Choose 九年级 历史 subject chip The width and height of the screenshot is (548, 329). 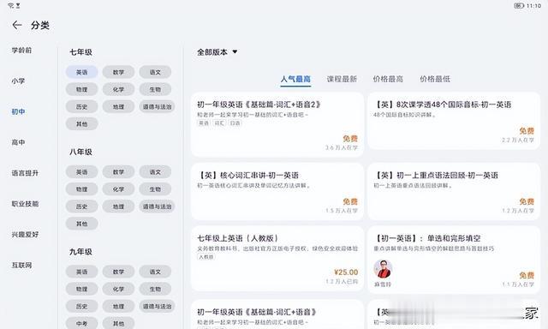82,306
